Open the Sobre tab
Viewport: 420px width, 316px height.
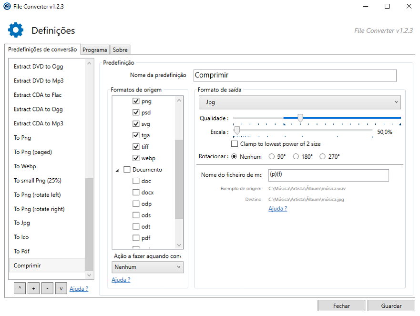(120, 50)
